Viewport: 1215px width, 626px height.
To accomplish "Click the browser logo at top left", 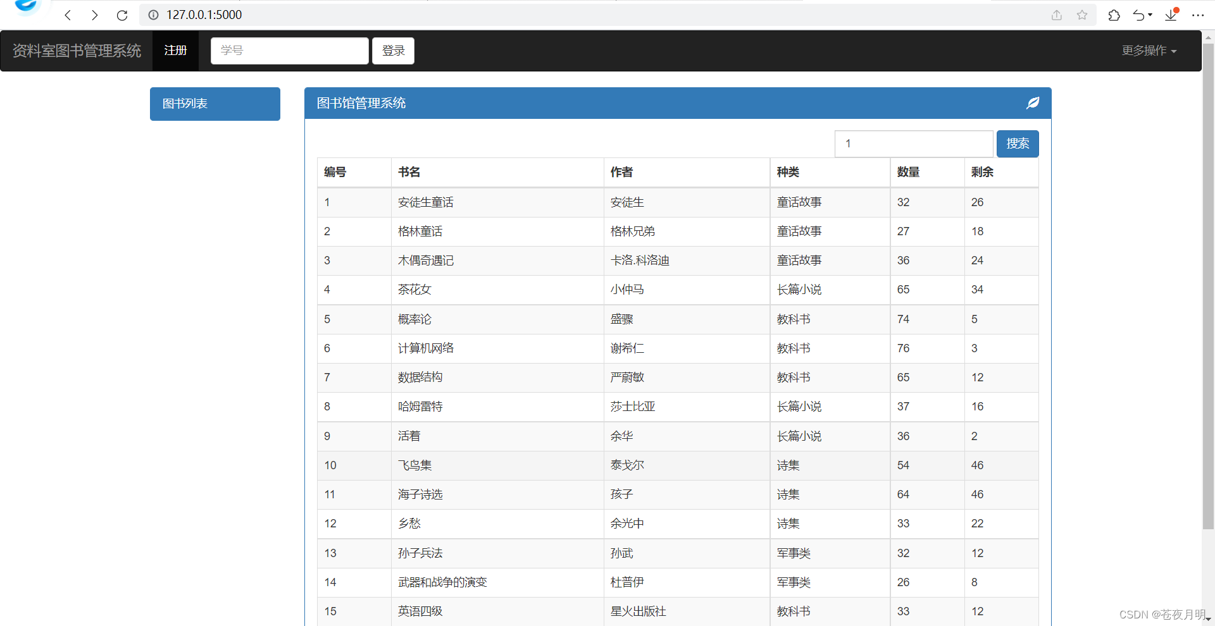I will click(26, 6).
